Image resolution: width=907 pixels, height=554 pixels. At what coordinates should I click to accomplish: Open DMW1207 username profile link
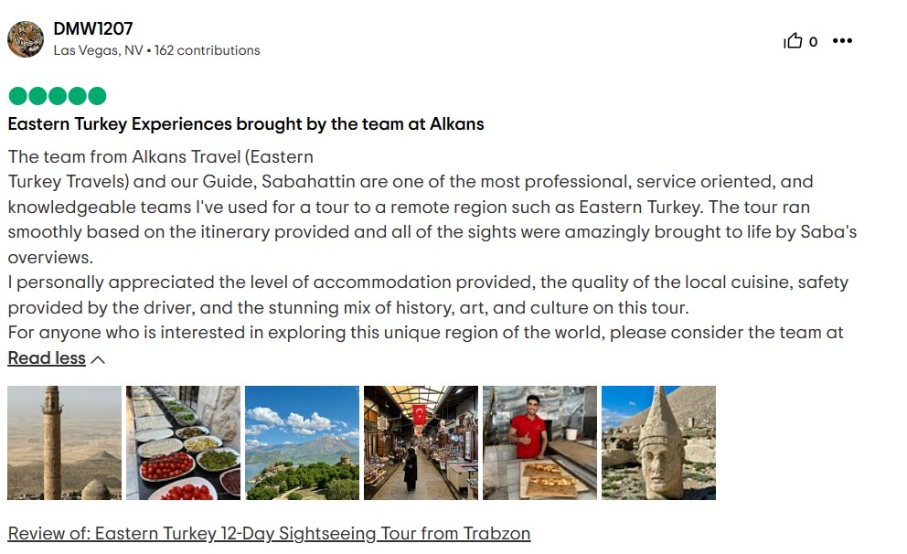(x=93, y=28)
